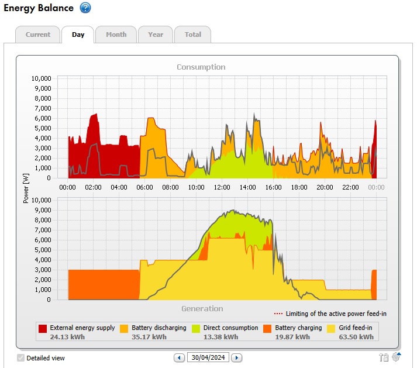417x368 pixels.
Task: Click the 12:00 time axis label
Action: click(x=222, y=187)
